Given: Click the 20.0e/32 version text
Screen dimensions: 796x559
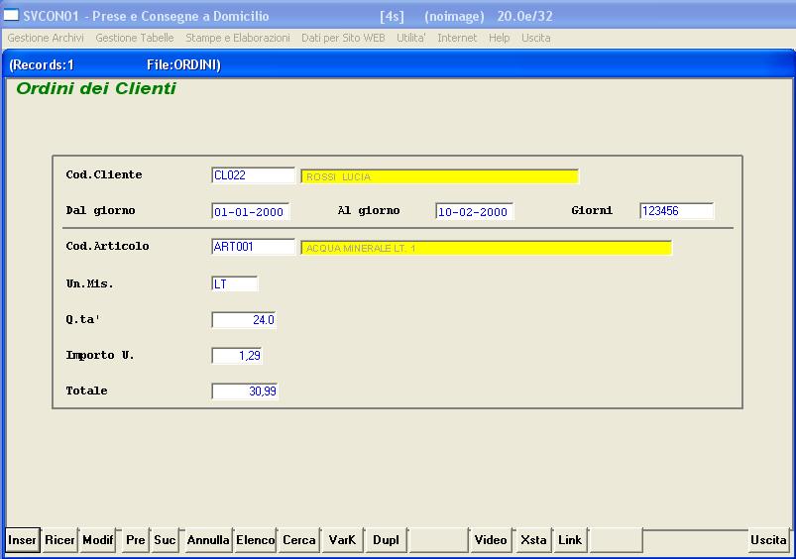Looking at the screenshot, I should click(525, 16).
